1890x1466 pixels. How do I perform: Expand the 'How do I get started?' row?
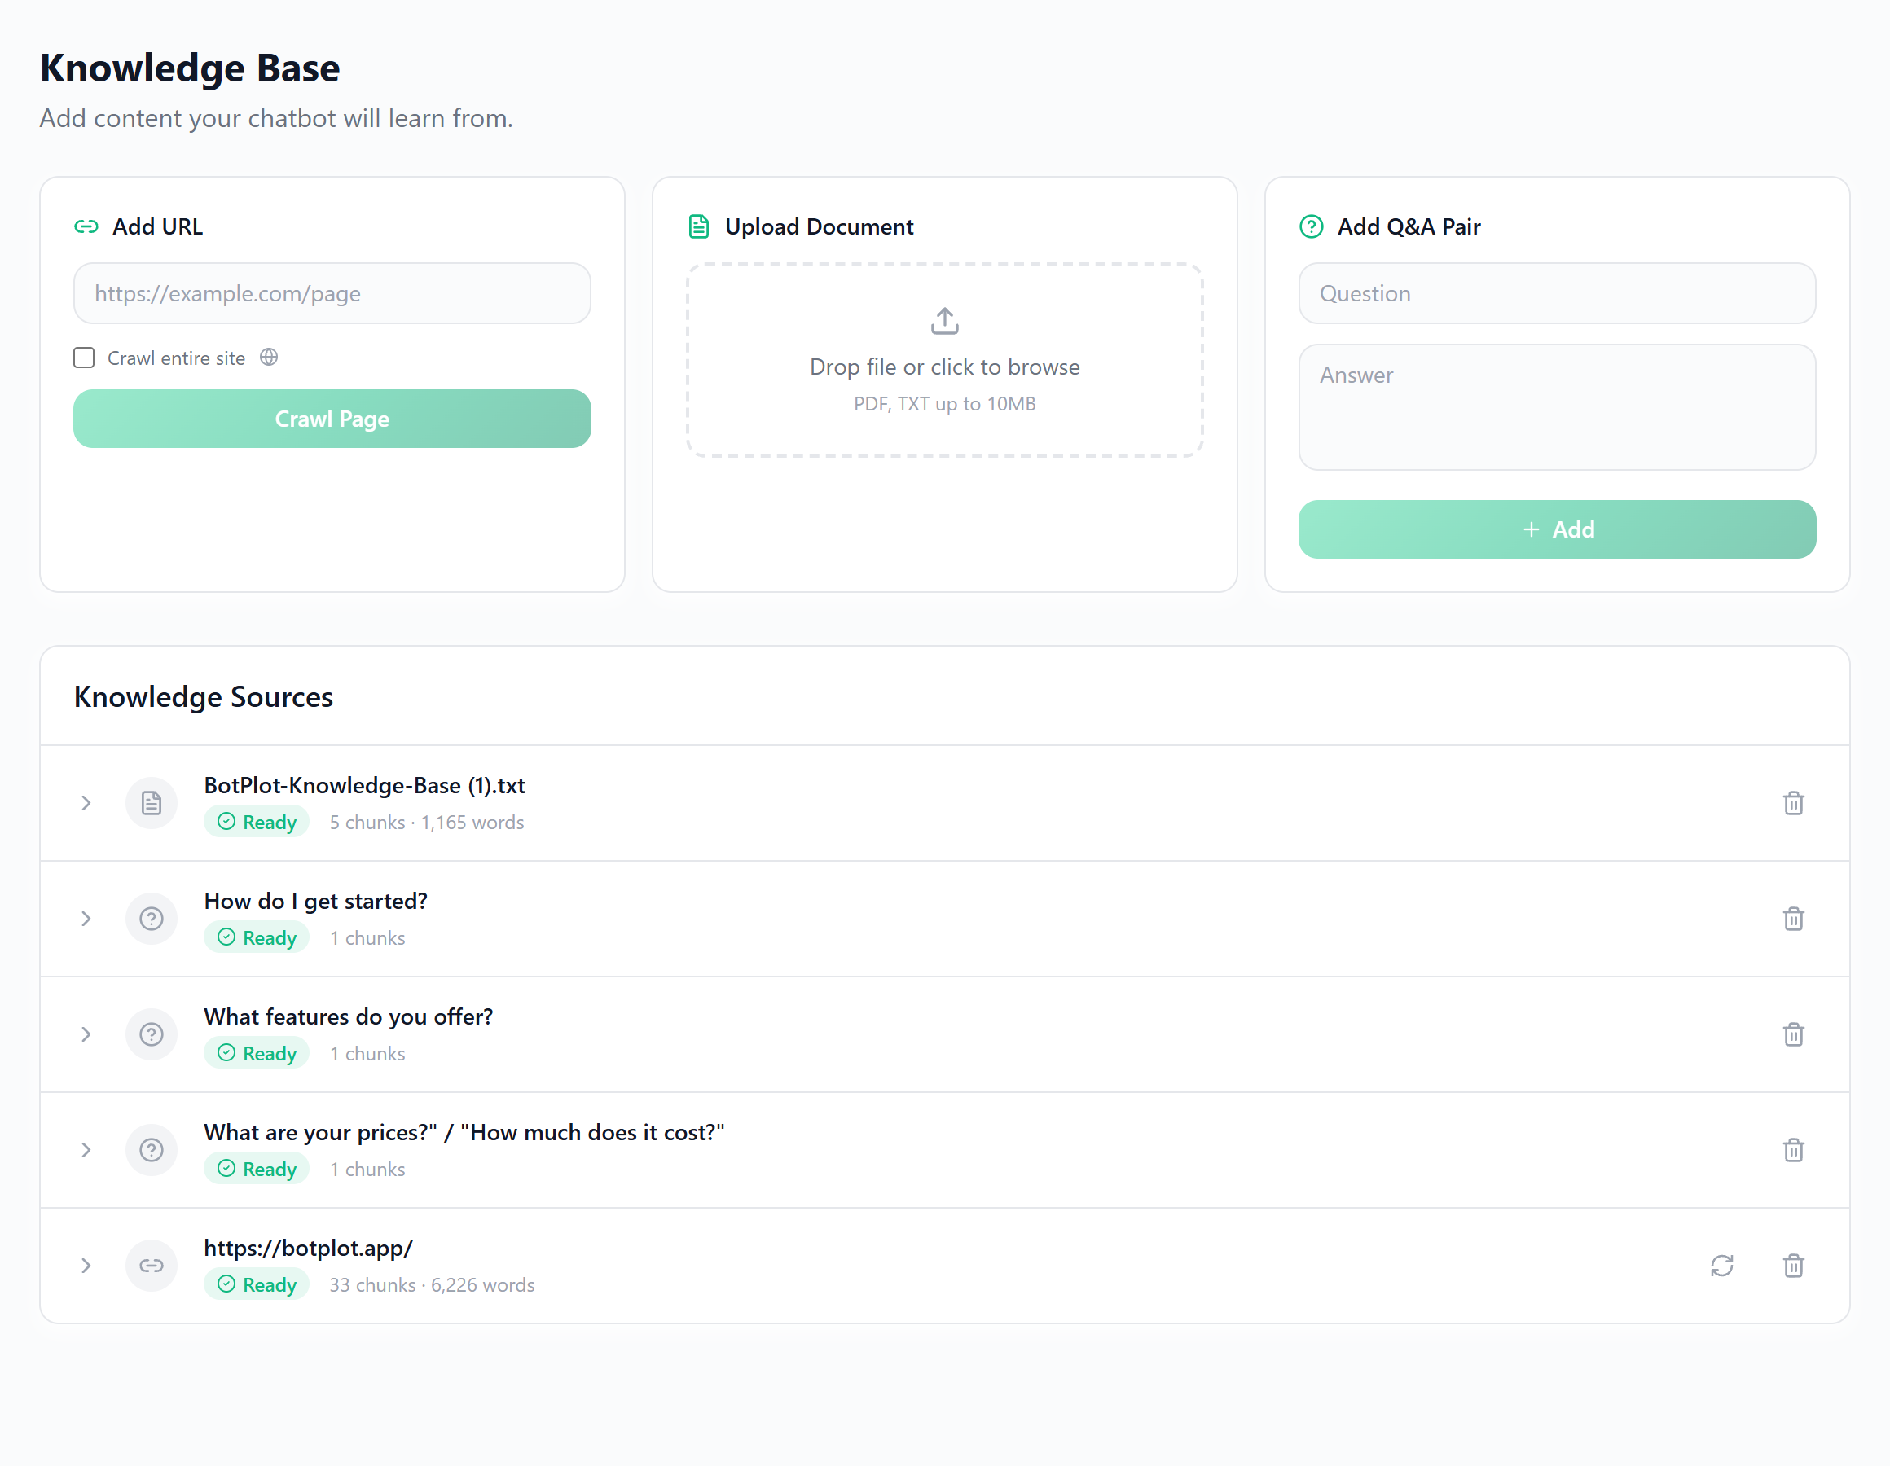[86, 918]
